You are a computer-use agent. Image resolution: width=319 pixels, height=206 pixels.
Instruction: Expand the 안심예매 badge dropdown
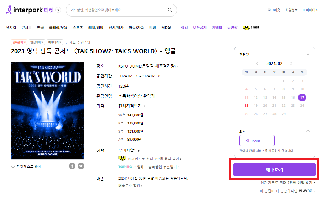coord(37,42)
